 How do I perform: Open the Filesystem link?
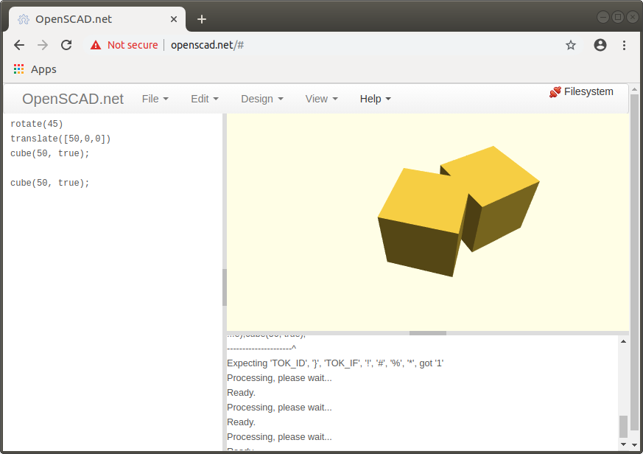[x=588, y=91]
